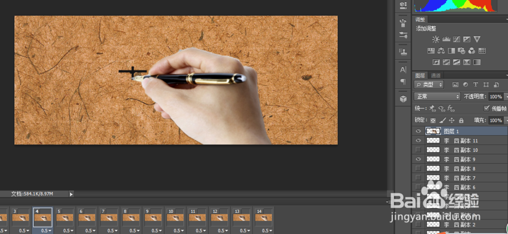Filter layers by pixel layers
This screenshot has width=508, height=234.
click(x=456, y=85)
